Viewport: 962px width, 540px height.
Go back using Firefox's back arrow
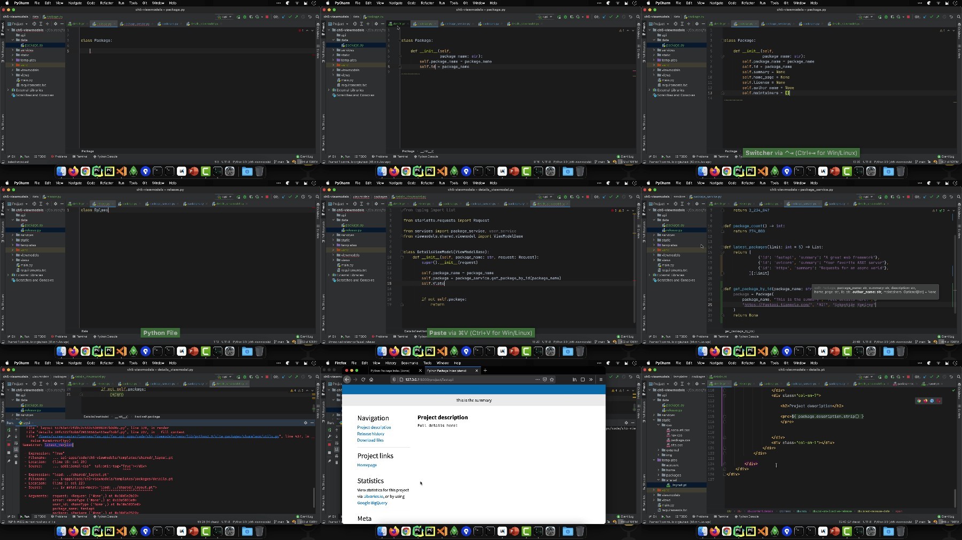(347, 379)
